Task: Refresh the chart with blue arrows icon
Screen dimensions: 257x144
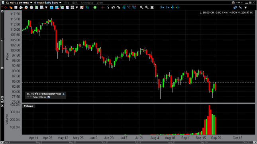Action: coord(235,8)
